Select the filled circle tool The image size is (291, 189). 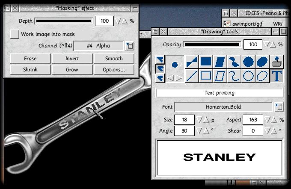(x=248, y=62)
